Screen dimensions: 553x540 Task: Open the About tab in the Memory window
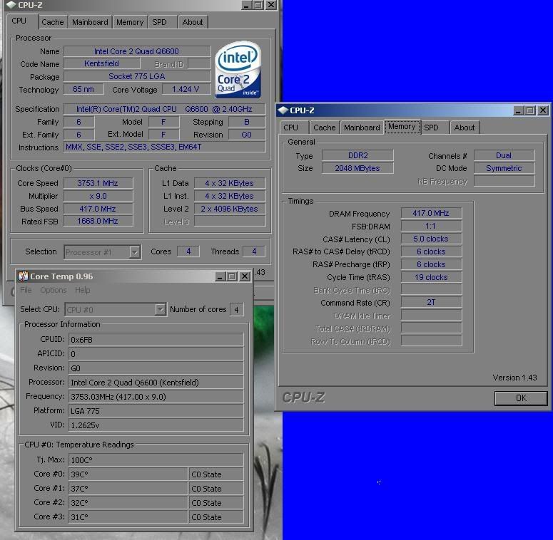pyautogui.click(x=465, y=128)
